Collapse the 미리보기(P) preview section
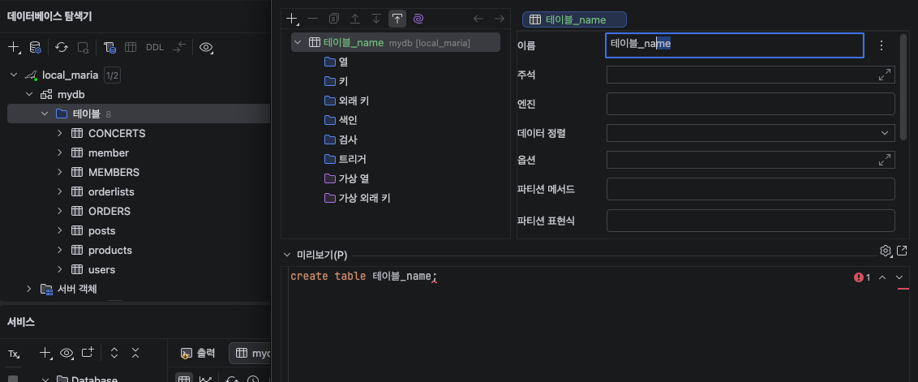Screen dimensions: 918x382 point(286,255)
